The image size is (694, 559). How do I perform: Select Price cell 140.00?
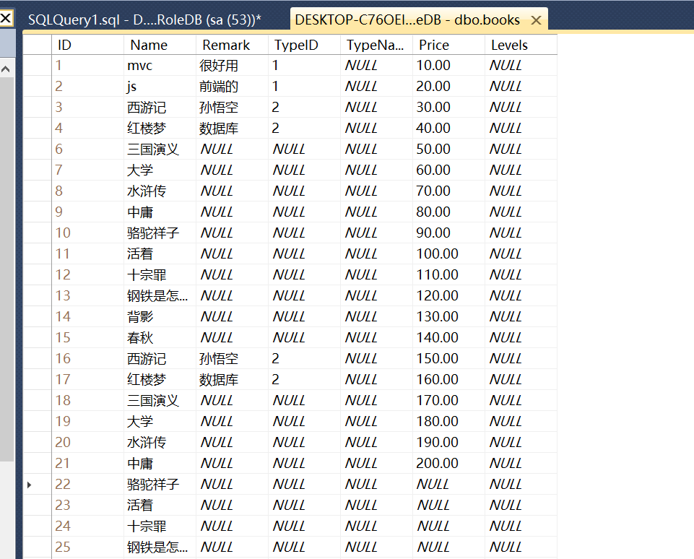[448, 338]
